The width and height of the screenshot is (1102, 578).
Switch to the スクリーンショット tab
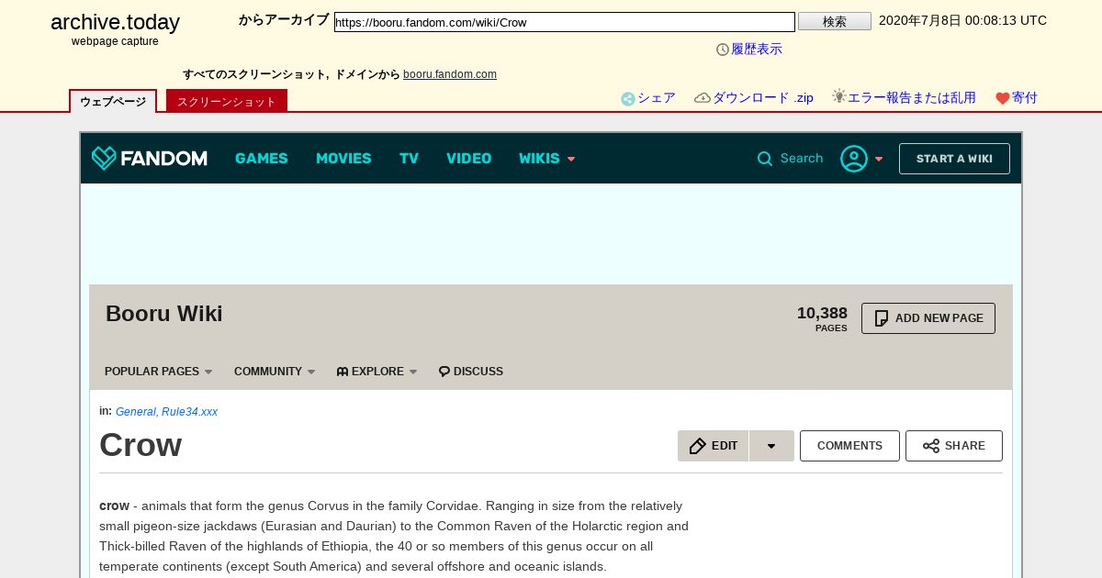pyautogui.click(x=227, y=101)
